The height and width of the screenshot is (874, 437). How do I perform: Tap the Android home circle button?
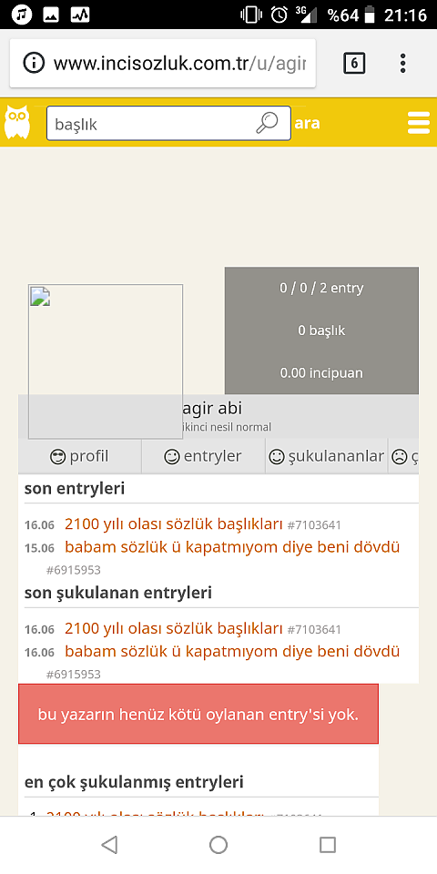point(218,845)
